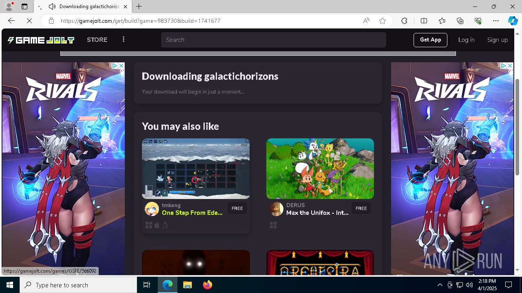The height and width of the screenshot is (293, 522).
Task: Toggle Split screen icon
Action: tap(424, 21)
